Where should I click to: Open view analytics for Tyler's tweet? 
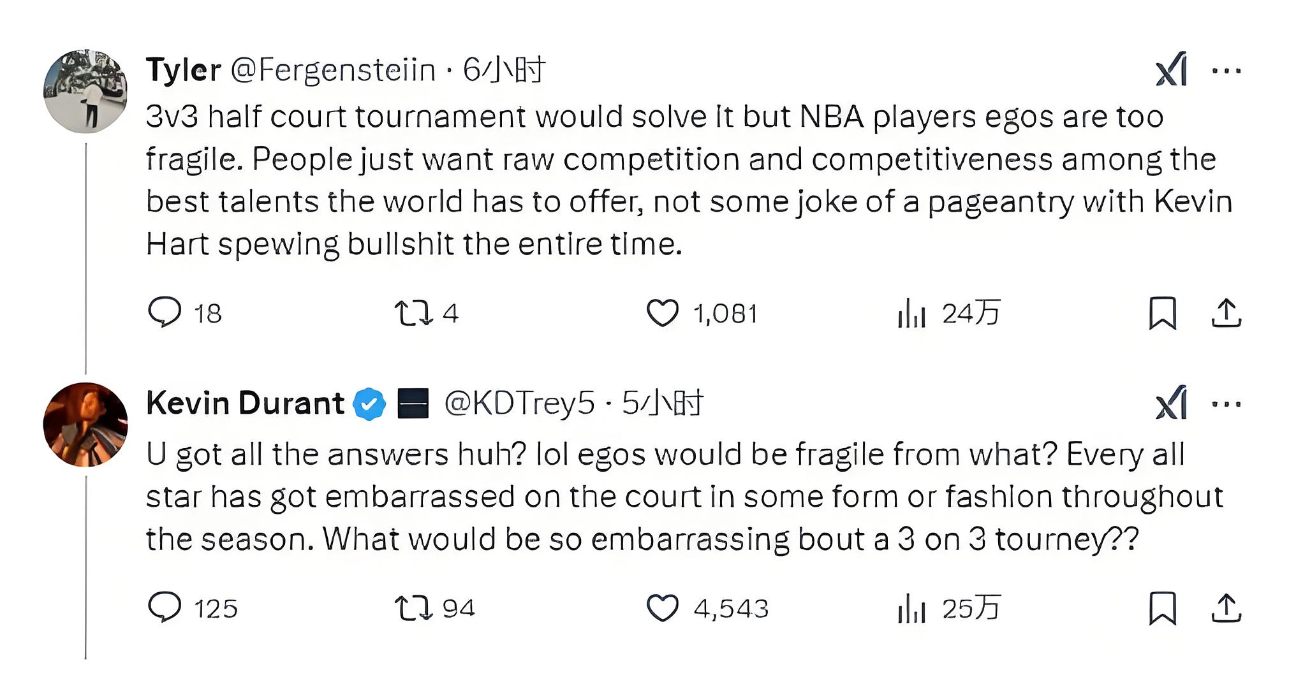(x=911, y=312)
